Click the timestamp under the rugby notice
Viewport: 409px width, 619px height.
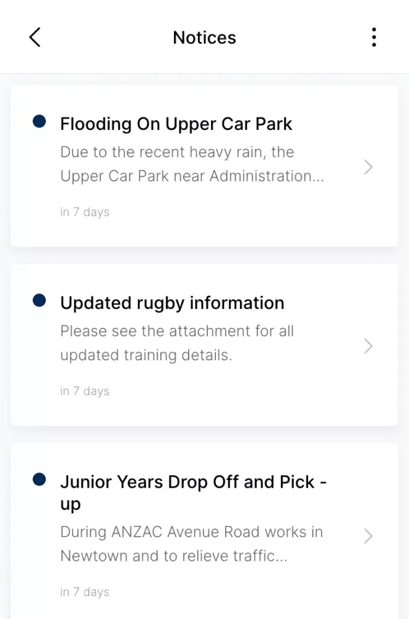pos(85,391)
